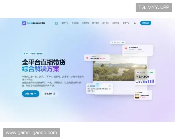Image resolution: width=175 pixels, height=140 pixels.
Task: Toggle dark mode with the moon icon
Action: 135,23
